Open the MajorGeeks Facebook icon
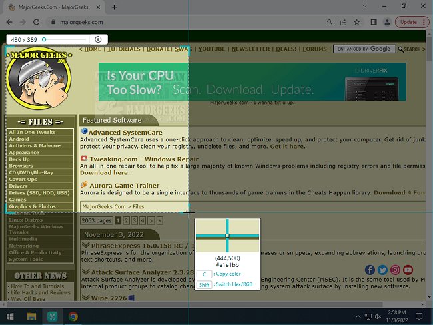Image resolution: width=433 pixels, height=325 pixels. pos(370,270)
